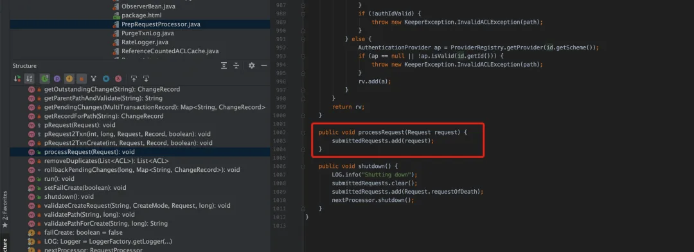
Task: Click return rv; statement in editor
Action: (x=348, y=107)
